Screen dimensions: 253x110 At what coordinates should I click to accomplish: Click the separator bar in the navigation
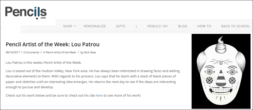point(136,26)
